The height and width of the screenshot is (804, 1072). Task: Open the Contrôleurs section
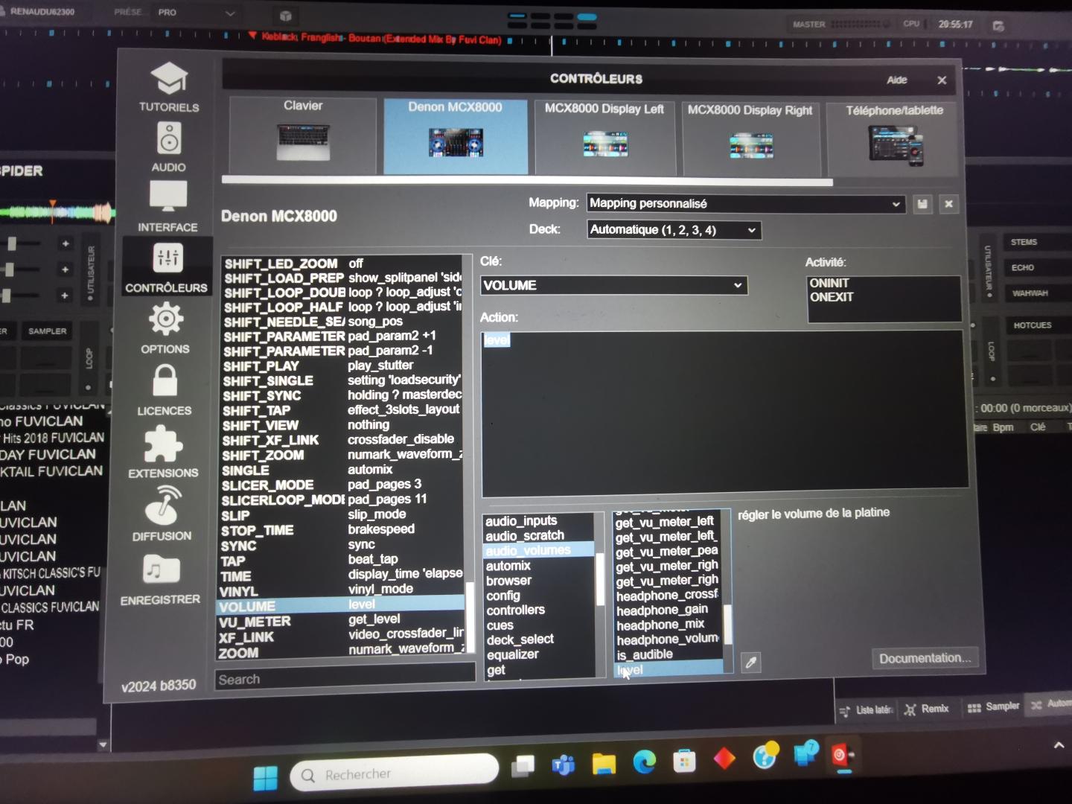coord(167,268)
